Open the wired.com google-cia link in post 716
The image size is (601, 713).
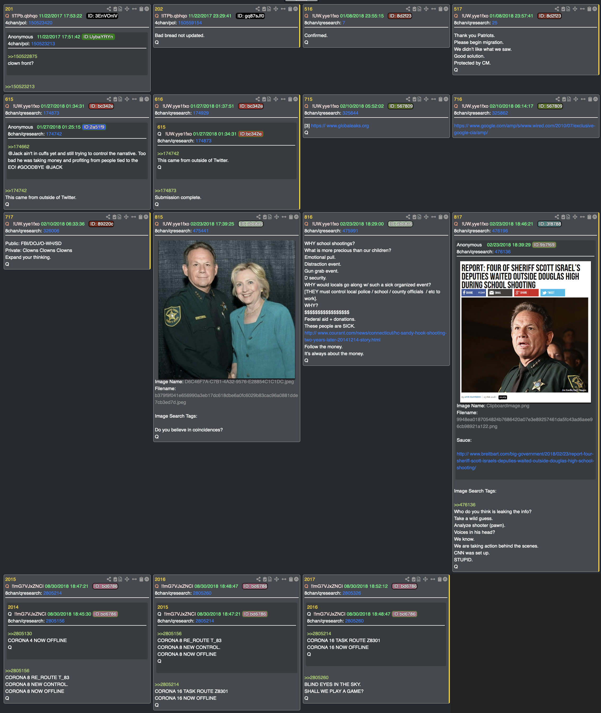point(524,129)
